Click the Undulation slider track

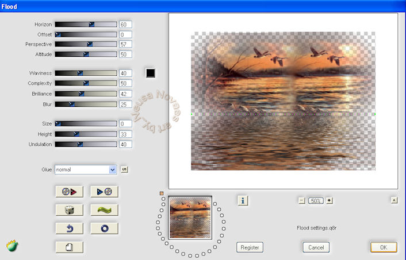click(x=86, y=144)
